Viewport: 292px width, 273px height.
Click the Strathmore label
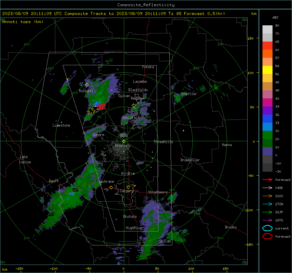(158, 192)
